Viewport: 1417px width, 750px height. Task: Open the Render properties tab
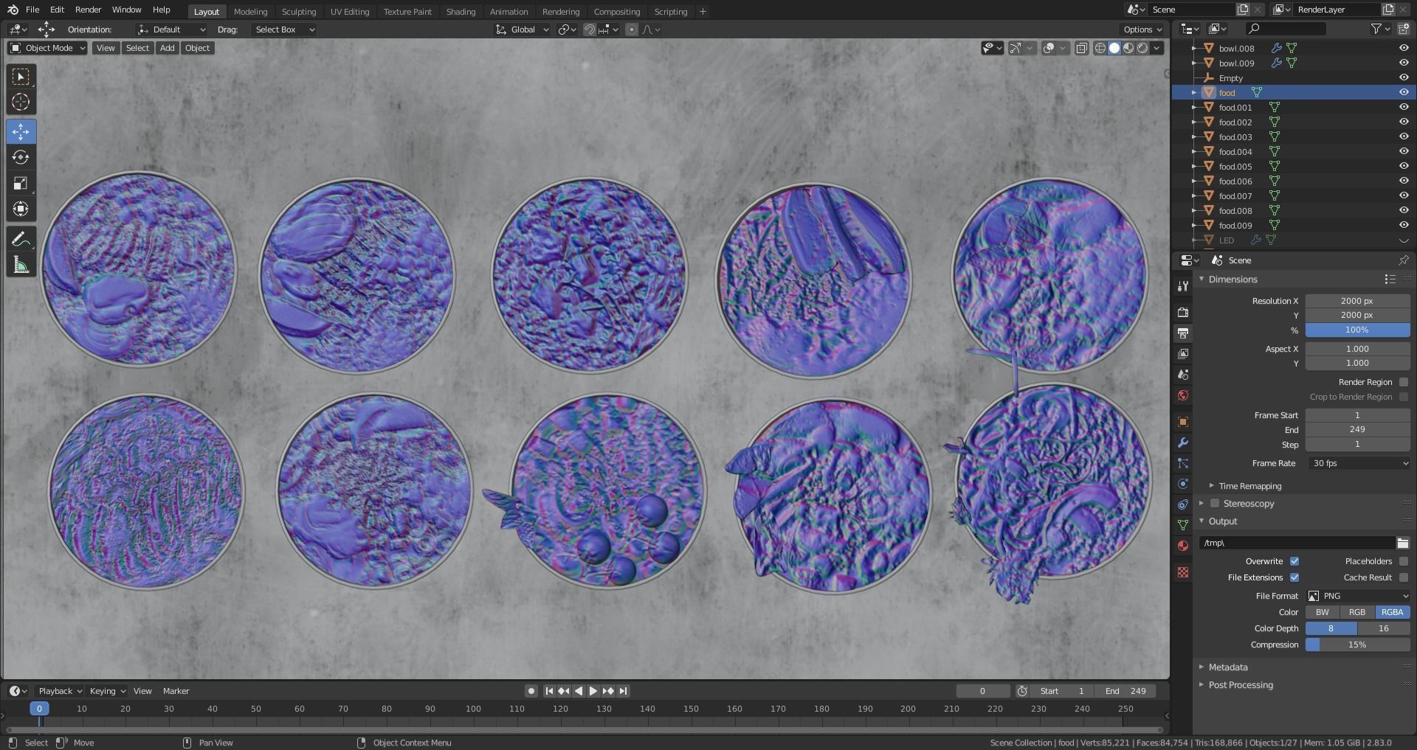(x=1183, y=312)
